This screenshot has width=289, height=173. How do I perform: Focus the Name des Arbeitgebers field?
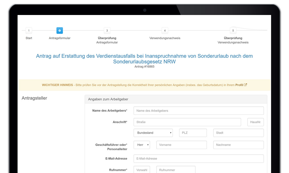point(199,111)
